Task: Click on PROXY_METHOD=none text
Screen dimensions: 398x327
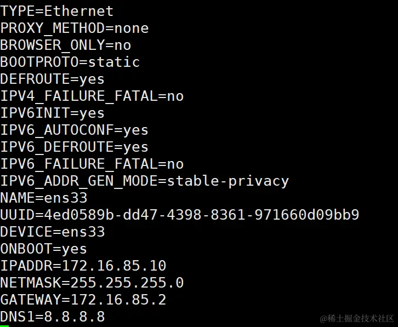Action: point(75,28)
